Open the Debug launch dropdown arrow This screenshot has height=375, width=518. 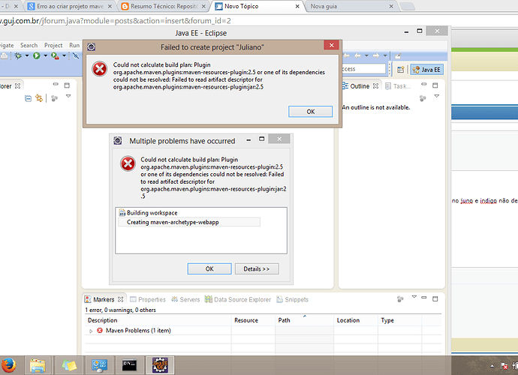click(x=27, y=55)
